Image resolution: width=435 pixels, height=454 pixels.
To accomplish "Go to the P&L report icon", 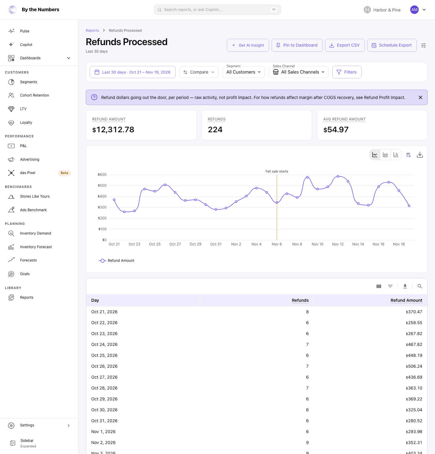I will pyautogui.click(x=11, y=146).
